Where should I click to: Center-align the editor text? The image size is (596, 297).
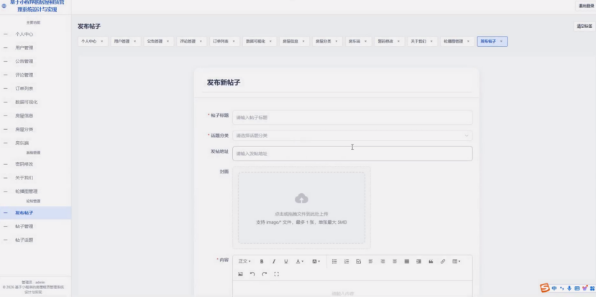tap(395, 261)
